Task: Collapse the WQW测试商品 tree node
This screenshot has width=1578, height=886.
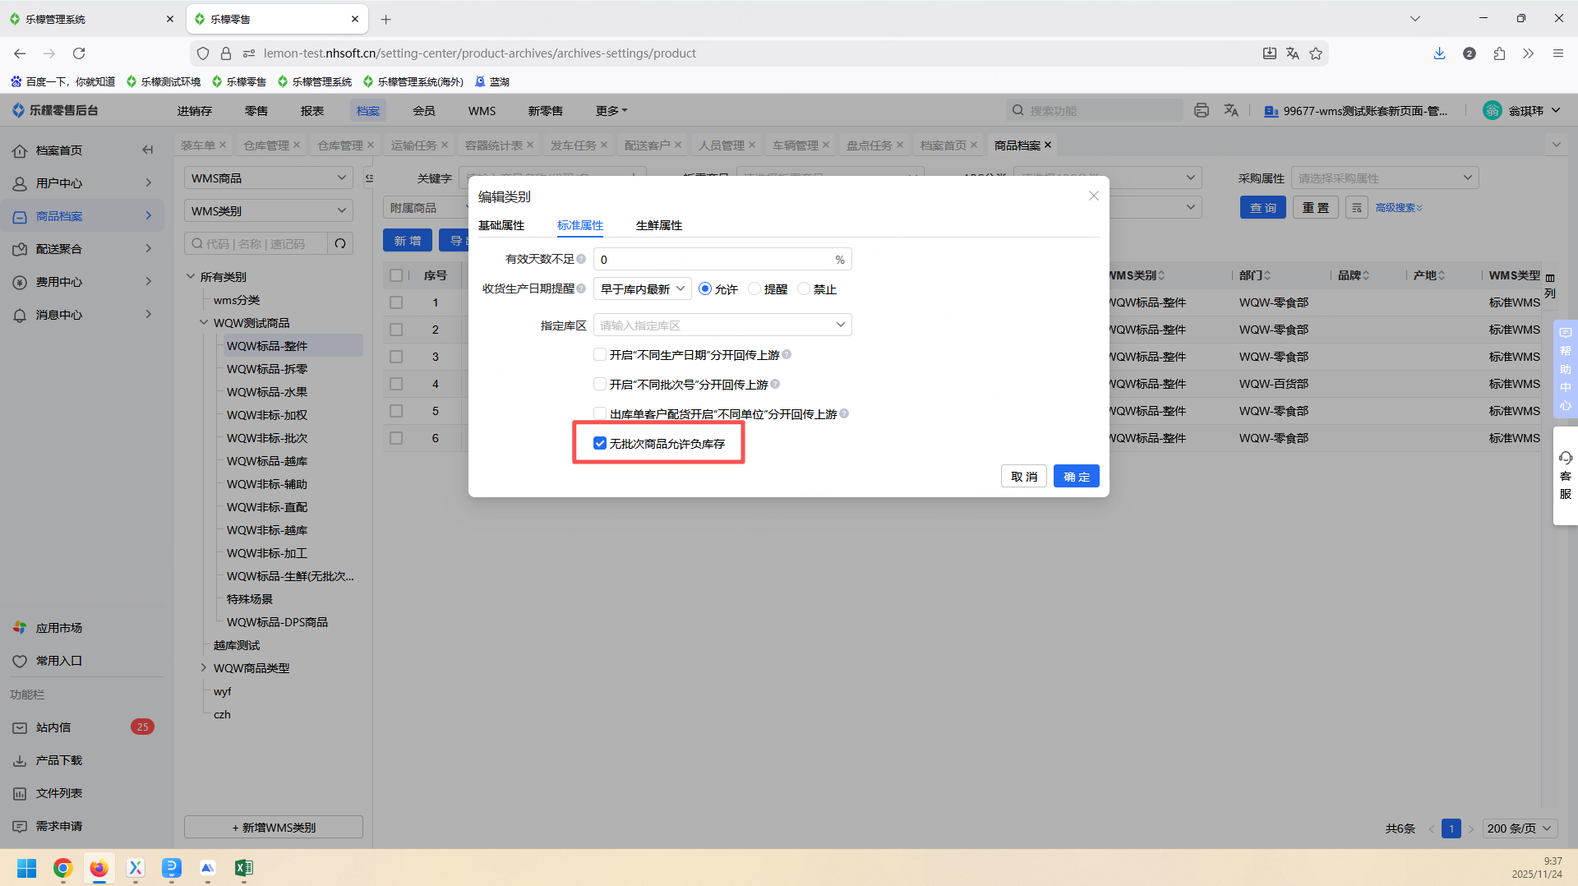Action: tap(204, 323)
